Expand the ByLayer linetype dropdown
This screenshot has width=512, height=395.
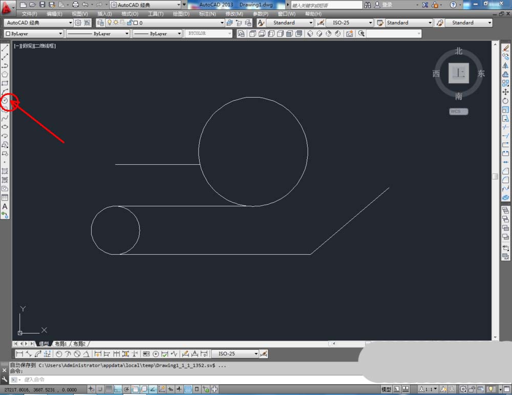coord(126,33)
